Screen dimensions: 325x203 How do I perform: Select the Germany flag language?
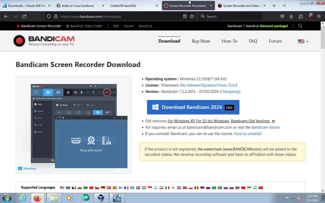(103, 188)
